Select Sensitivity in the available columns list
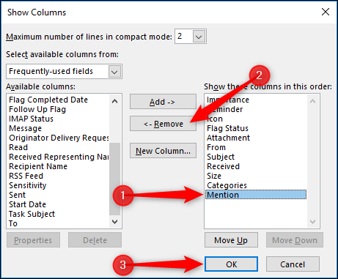The image size is (338, 279). (28, 185)
